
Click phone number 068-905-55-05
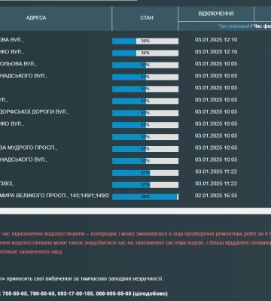pyautogui.click(x=114, y=293)
